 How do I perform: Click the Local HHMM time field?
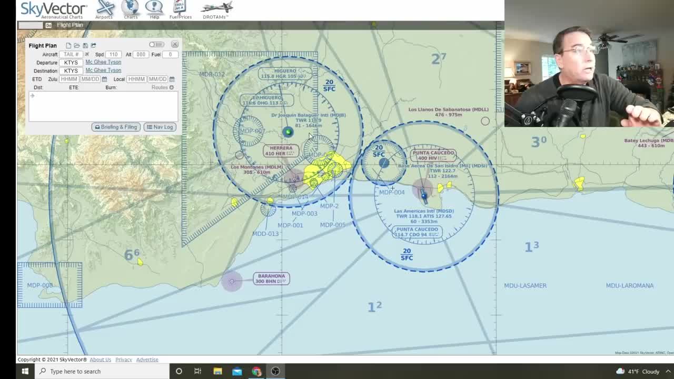pyautogui.click(x=136, y=79)
